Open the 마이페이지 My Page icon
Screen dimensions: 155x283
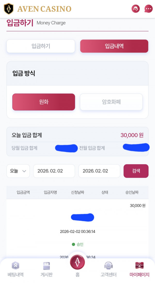tap(139, 268)
